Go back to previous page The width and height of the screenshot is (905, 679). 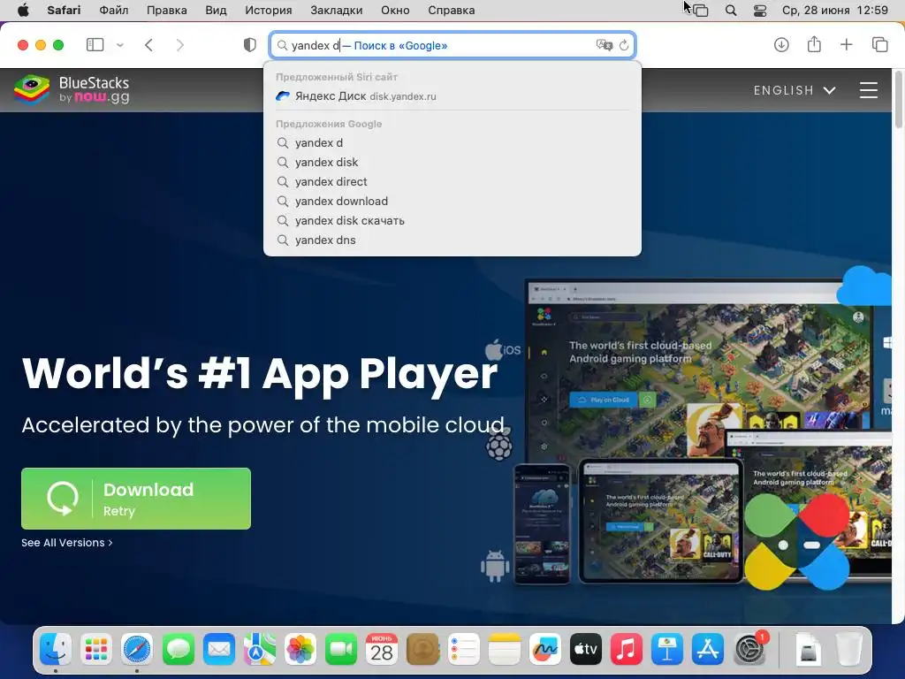148,45
